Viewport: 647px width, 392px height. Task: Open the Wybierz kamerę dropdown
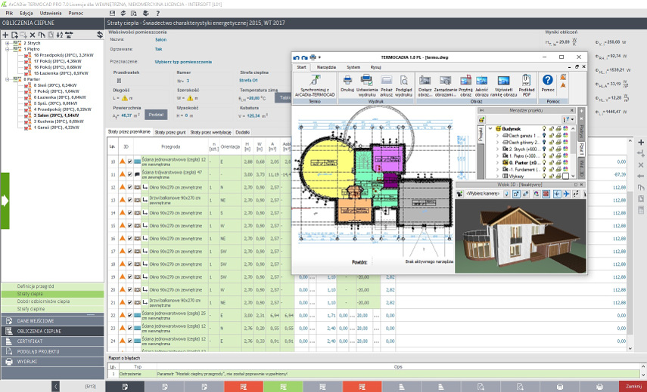pos(483,193)
